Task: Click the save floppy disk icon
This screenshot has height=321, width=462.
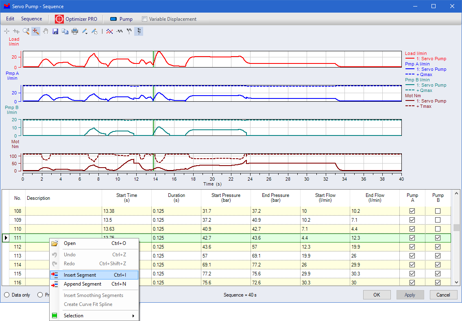Action: coord(55,31)
